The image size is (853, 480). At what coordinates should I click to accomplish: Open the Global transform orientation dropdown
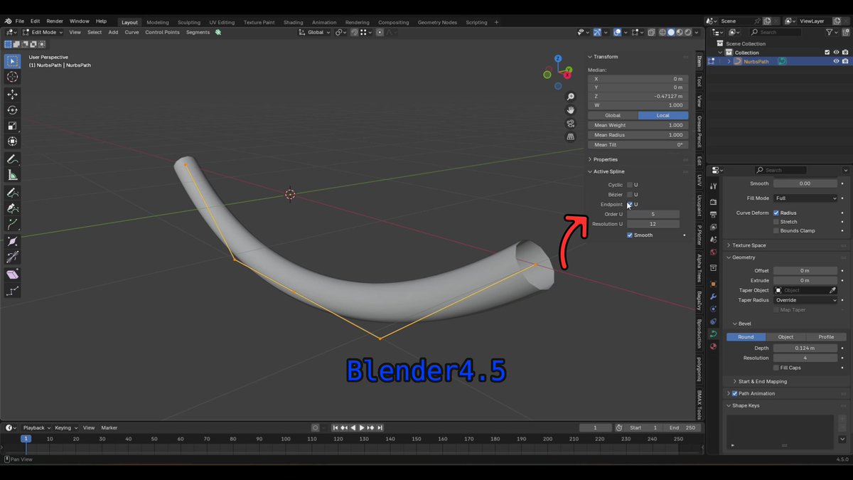click(x=315, y=32)
